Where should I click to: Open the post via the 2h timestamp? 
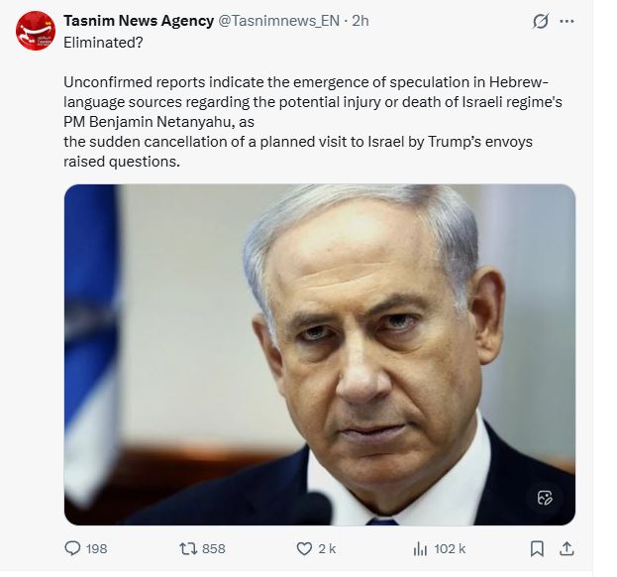(360, 21)
